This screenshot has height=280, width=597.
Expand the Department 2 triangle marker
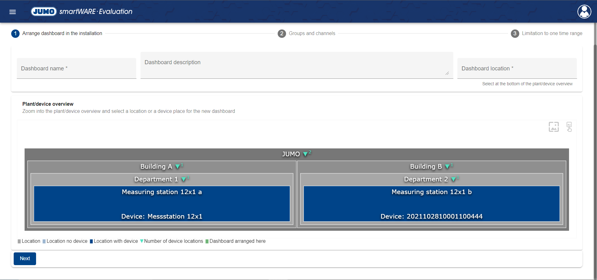tap(453, 180)
